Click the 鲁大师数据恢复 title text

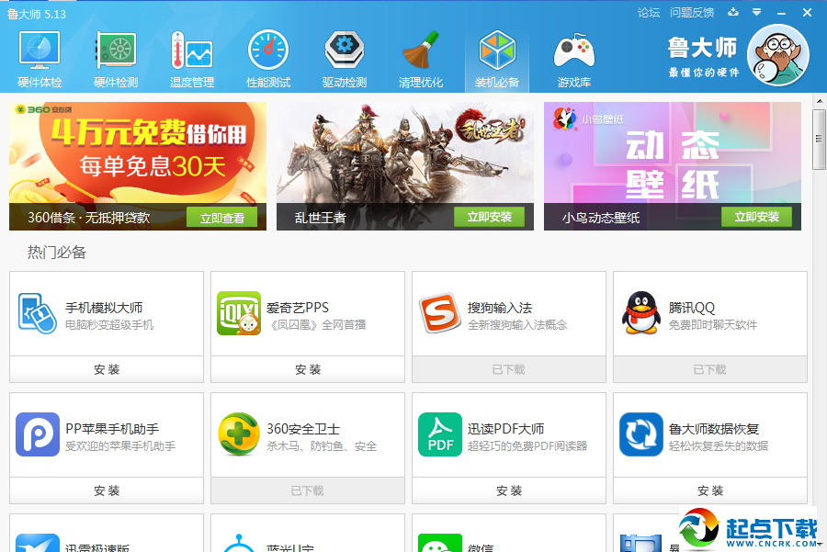[714, 429]
